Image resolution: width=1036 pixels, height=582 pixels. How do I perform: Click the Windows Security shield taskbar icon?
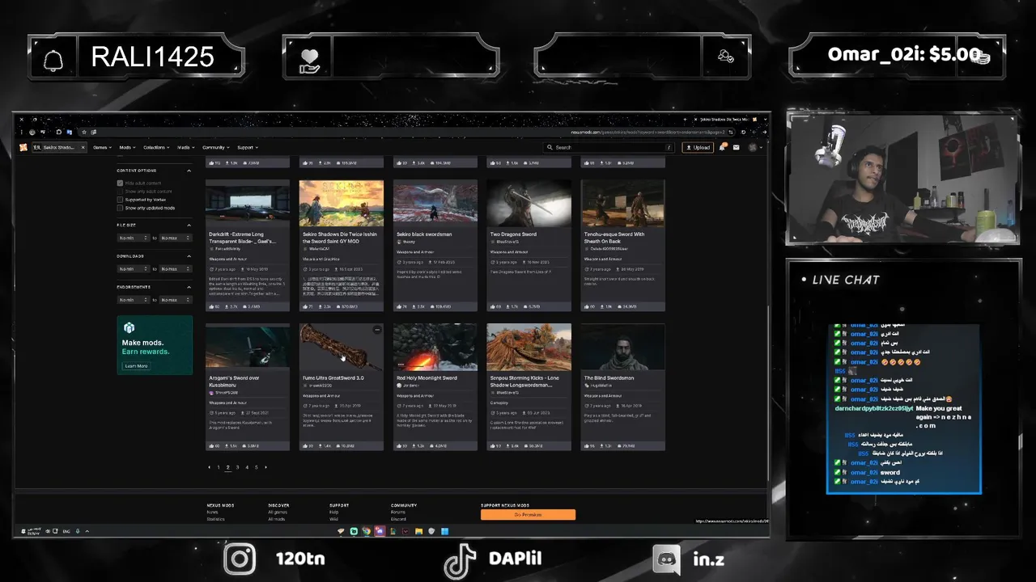pyautogui.click(x=431, y=531)
